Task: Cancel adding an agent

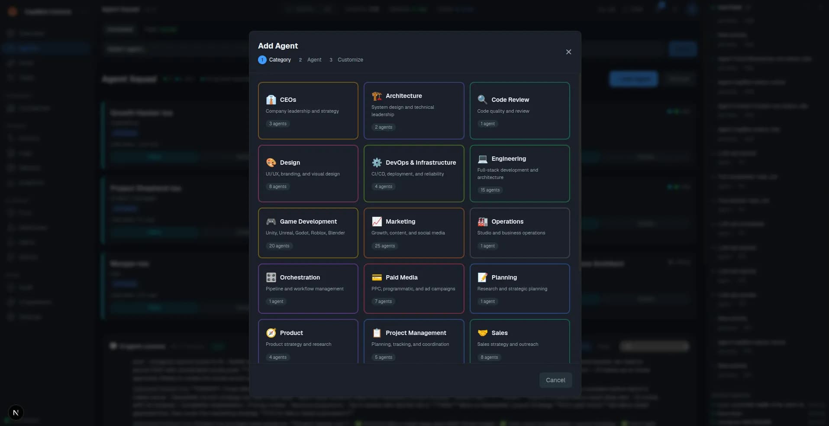Action: coord(555,380)
